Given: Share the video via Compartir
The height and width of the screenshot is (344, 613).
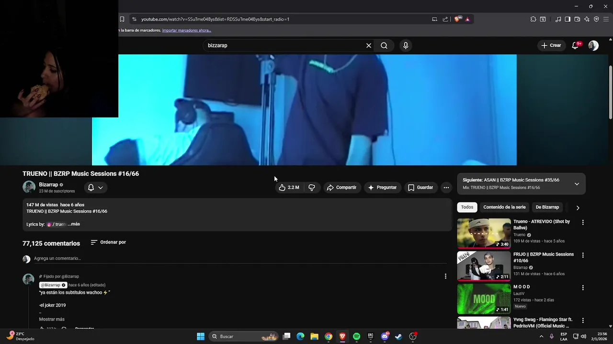Looking at the screenshot, I should tap(342, 187).
